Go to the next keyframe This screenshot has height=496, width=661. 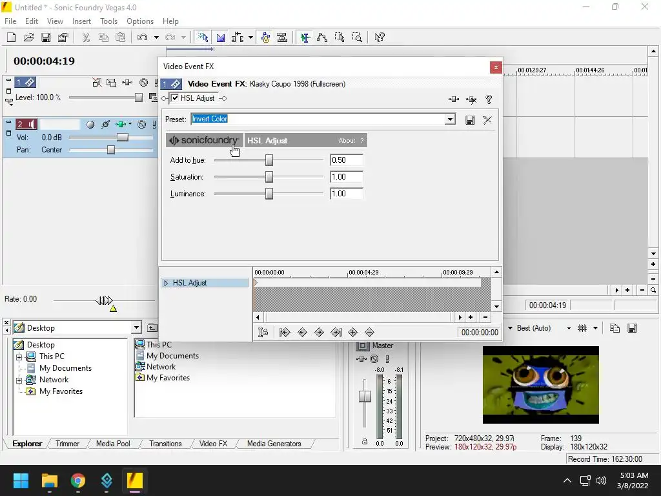319,333
